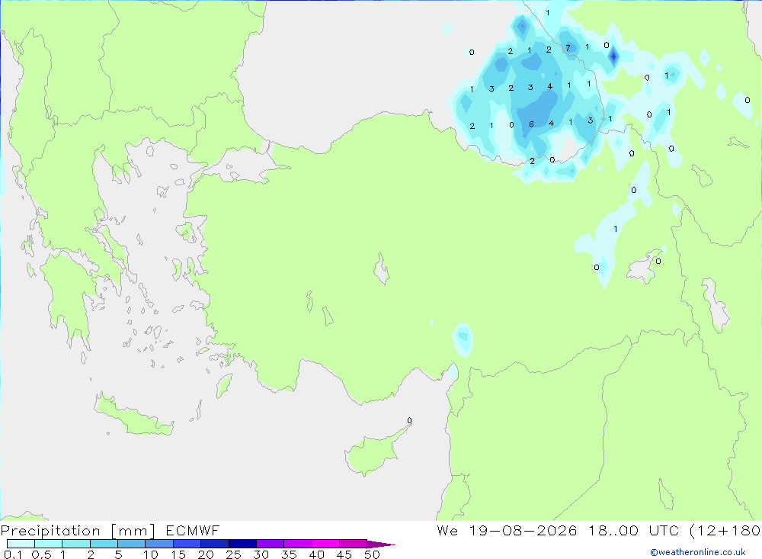762x559 pixels.
Task: Click the '40' legend scale label
Action: tap(316, 554)
